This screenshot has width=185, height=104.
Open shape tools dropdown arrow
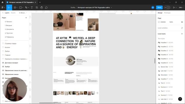tap(23, 8)
